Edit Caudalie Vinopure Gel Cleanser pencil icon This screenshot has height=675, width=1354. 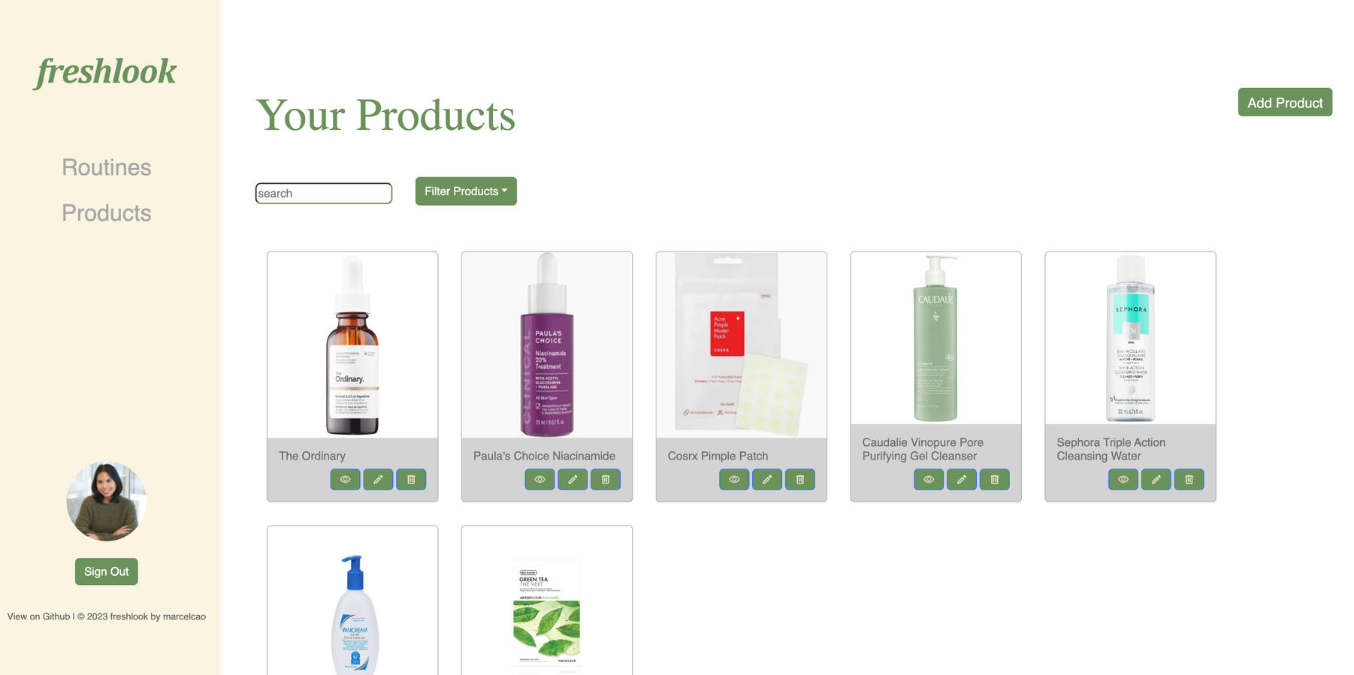pos(962,480)
